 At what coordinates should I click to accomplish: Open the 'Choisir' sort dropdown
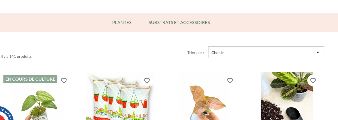pos(266,52)
